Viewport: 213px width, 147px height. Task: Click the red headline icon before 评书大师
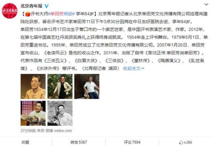click(28, 14)
